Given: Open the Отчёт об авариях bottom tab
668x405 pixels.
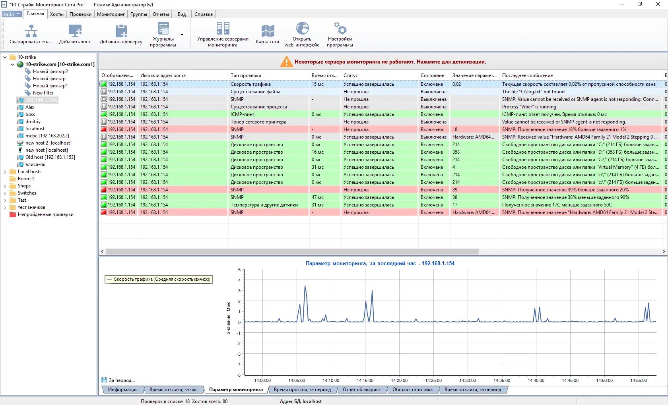Looking at the screenshot, I should (361, 390).
